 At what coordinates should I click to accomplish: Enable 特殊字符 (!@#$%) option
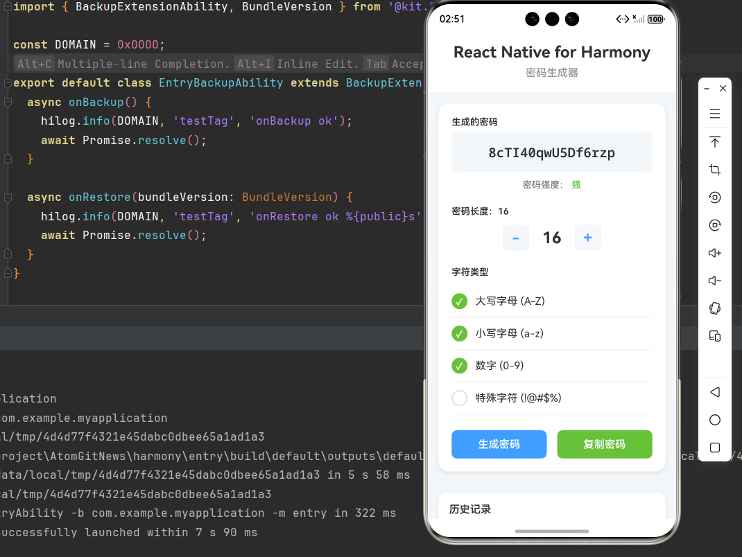[x=459, y=398]
